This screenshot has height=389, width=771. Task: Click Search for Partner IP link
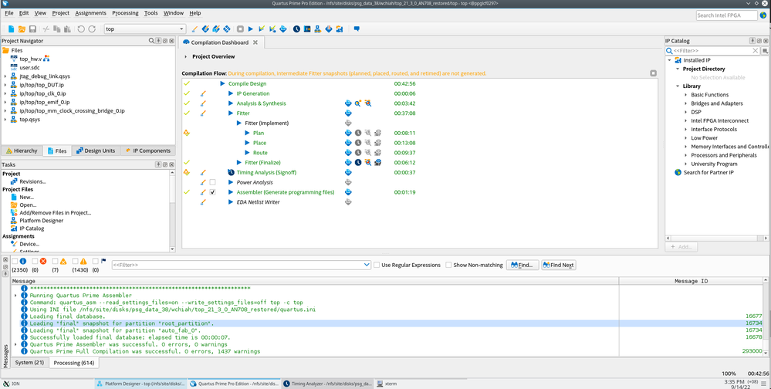point(708,172)
